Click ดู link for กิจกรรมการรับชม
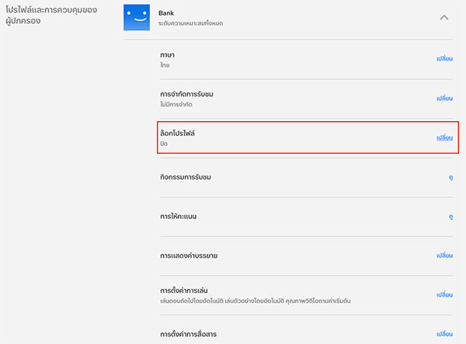The image size is (466, 344). [x=450, y=178]
